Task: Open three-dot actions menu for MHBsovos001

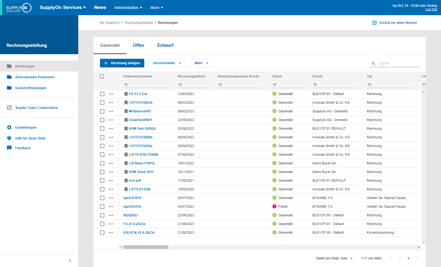Action: [x=111, y=111]
